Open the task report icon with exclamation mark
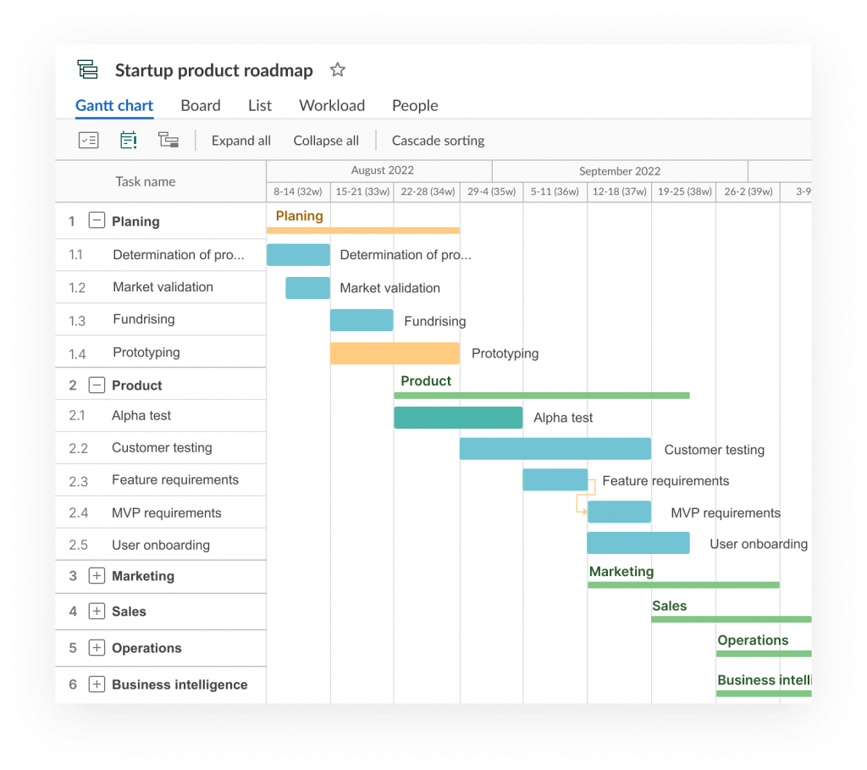Viewport: 867px width, 770px height. point(128,139)
